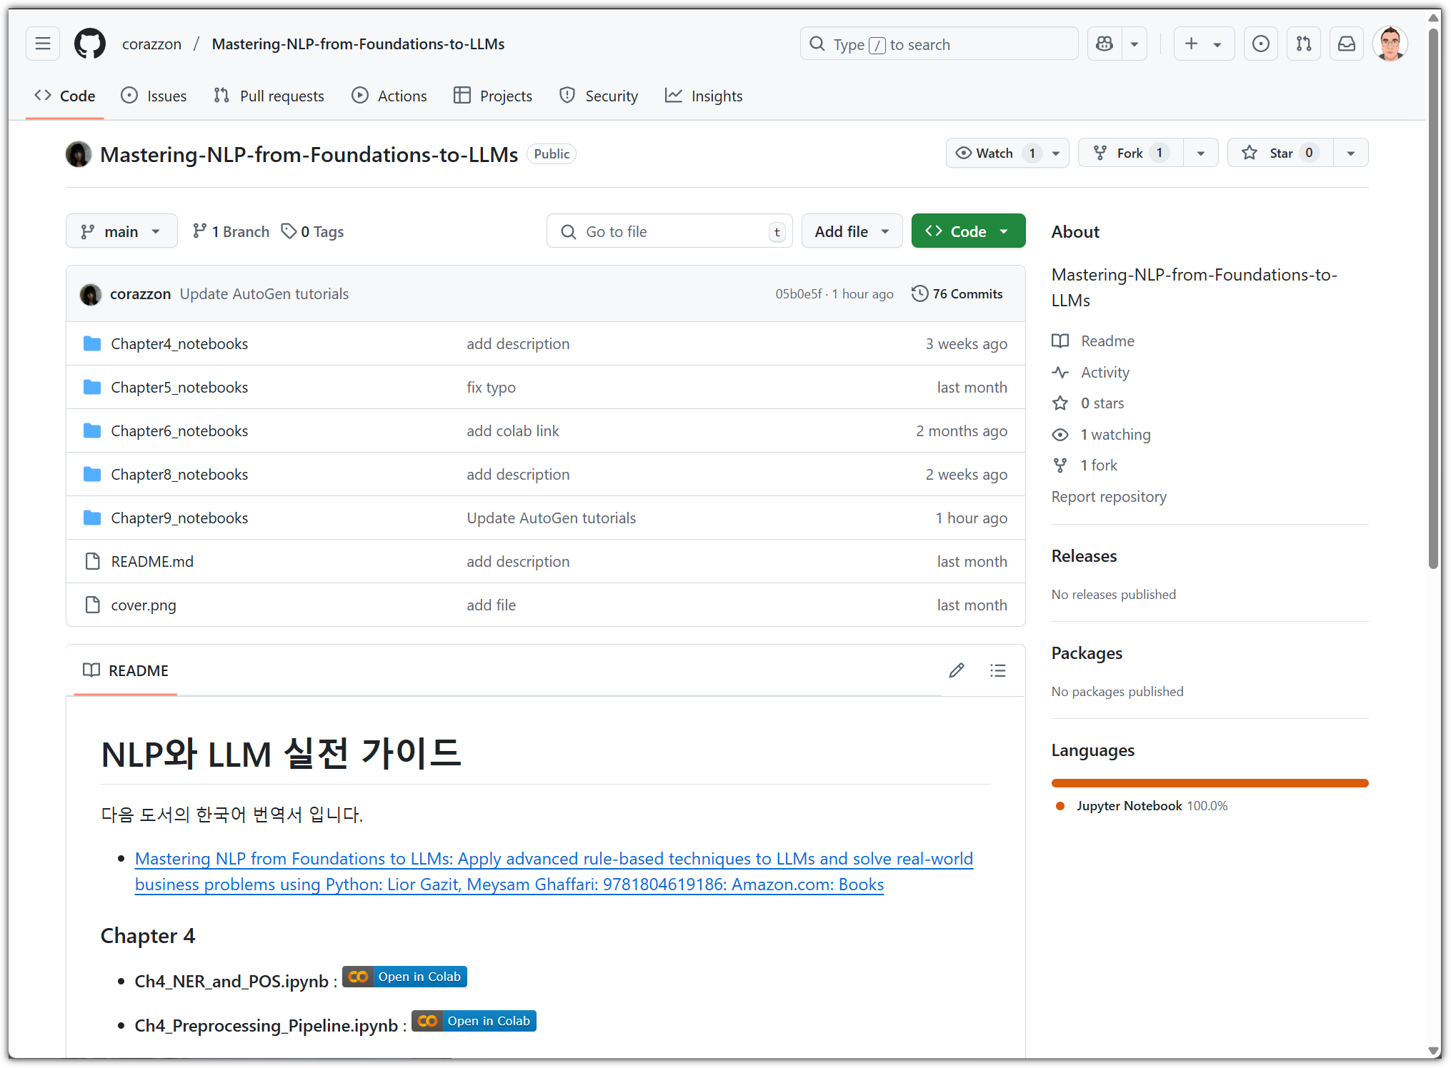Open the Chapter9_notebooks folder

pyautogui.click(x=179, y=518)
